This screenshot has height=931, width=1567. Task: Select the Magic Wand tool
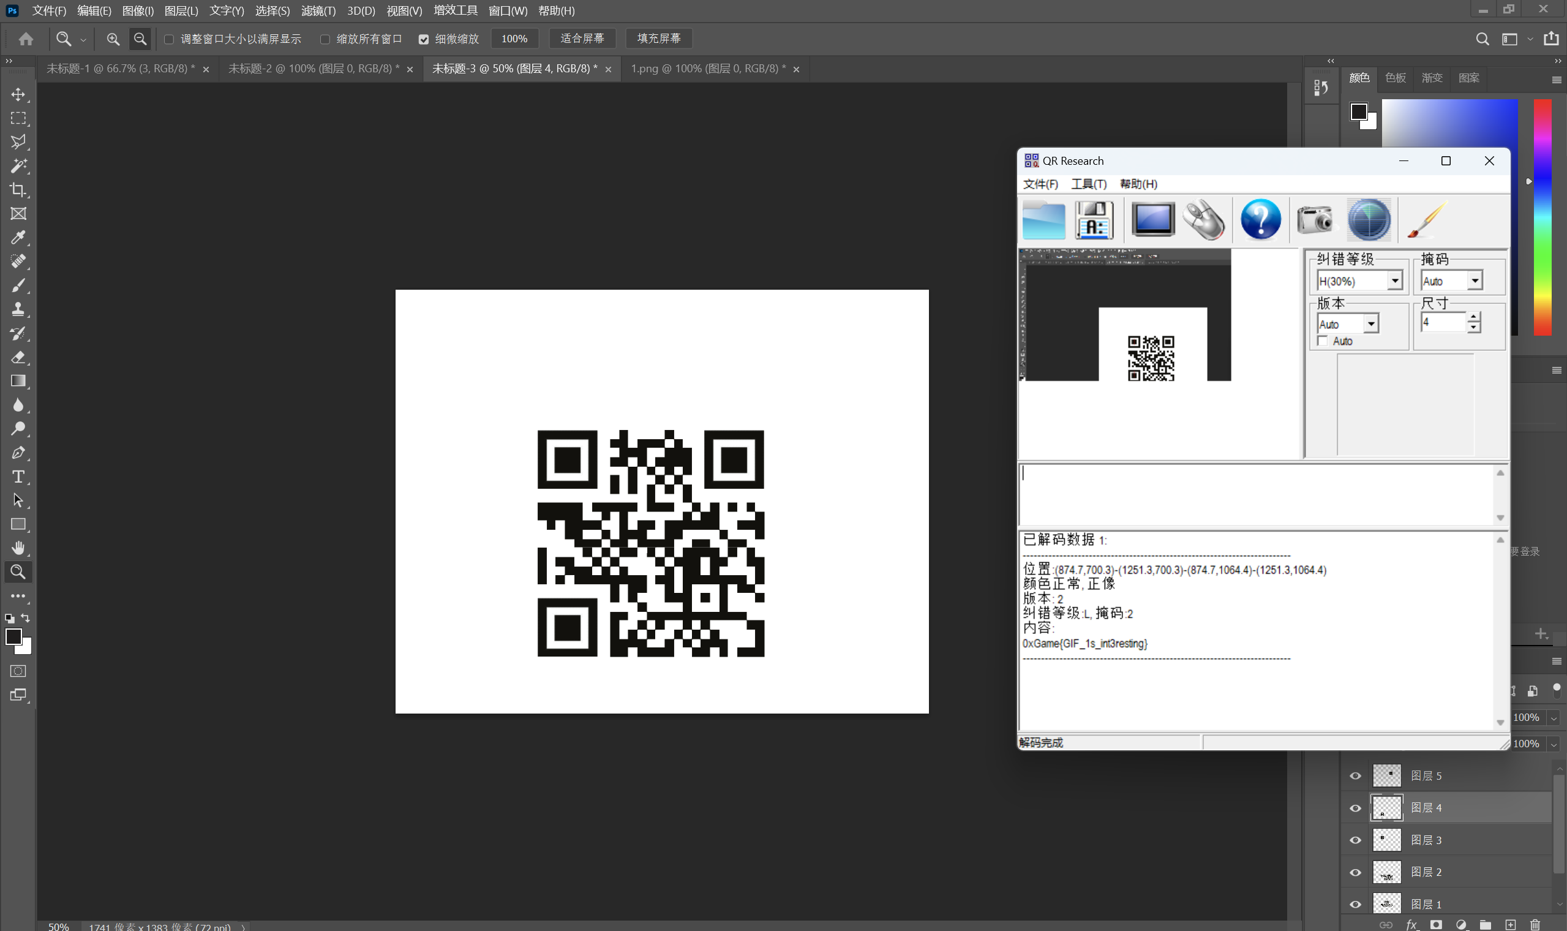[18, 166]
